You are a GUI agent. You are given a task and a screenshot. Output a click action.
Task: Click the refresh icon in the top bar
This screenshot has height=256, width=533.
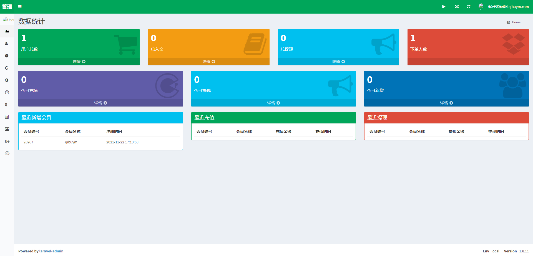[x=469, y=7]
